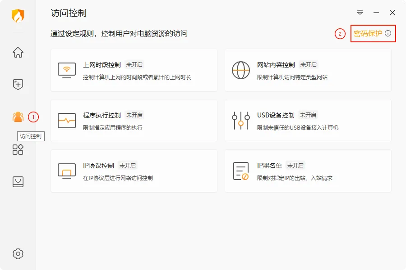Click the Wi-Fi monitor icon on 上网时段控制

(x=67, y=70)
